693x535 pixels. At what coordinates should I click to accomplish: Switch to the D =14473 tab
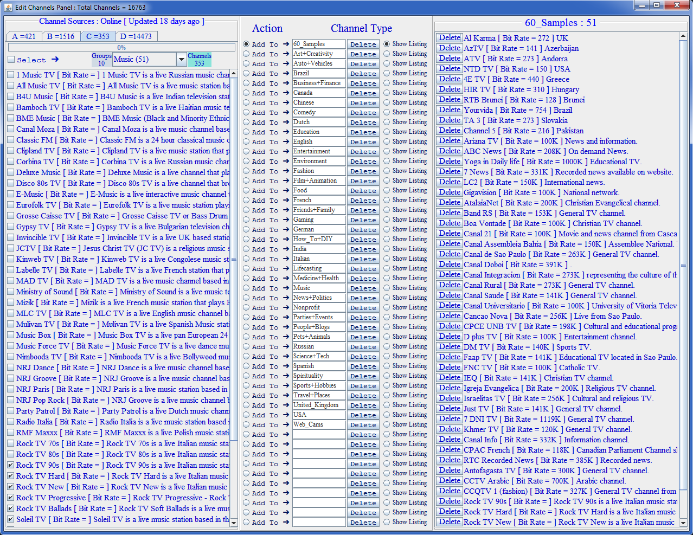(136, 36)
